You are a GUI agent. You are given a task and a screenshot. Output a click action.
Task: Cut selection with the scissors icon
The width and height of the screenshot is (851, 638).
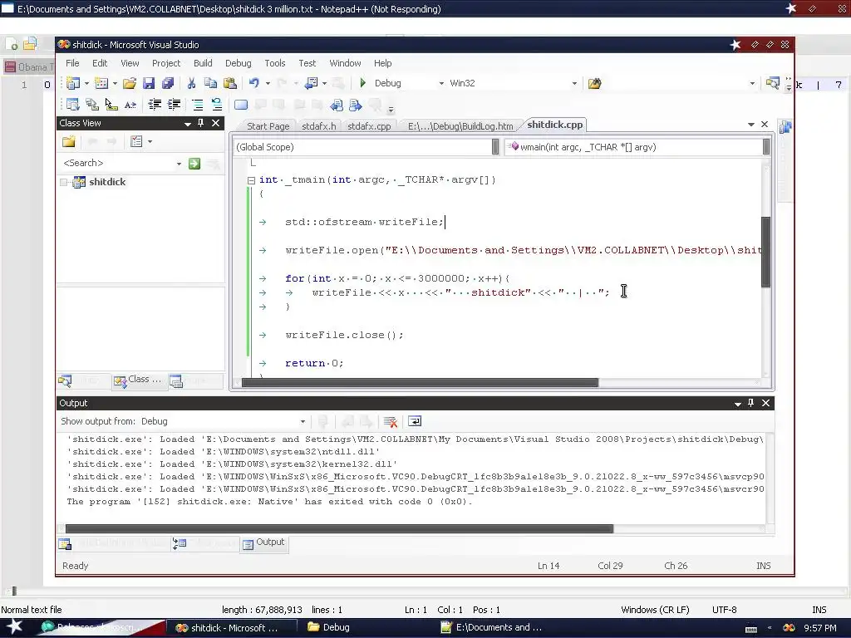point(191,83)
